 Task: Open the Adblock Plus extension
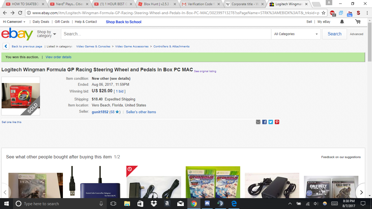[333, 13]
